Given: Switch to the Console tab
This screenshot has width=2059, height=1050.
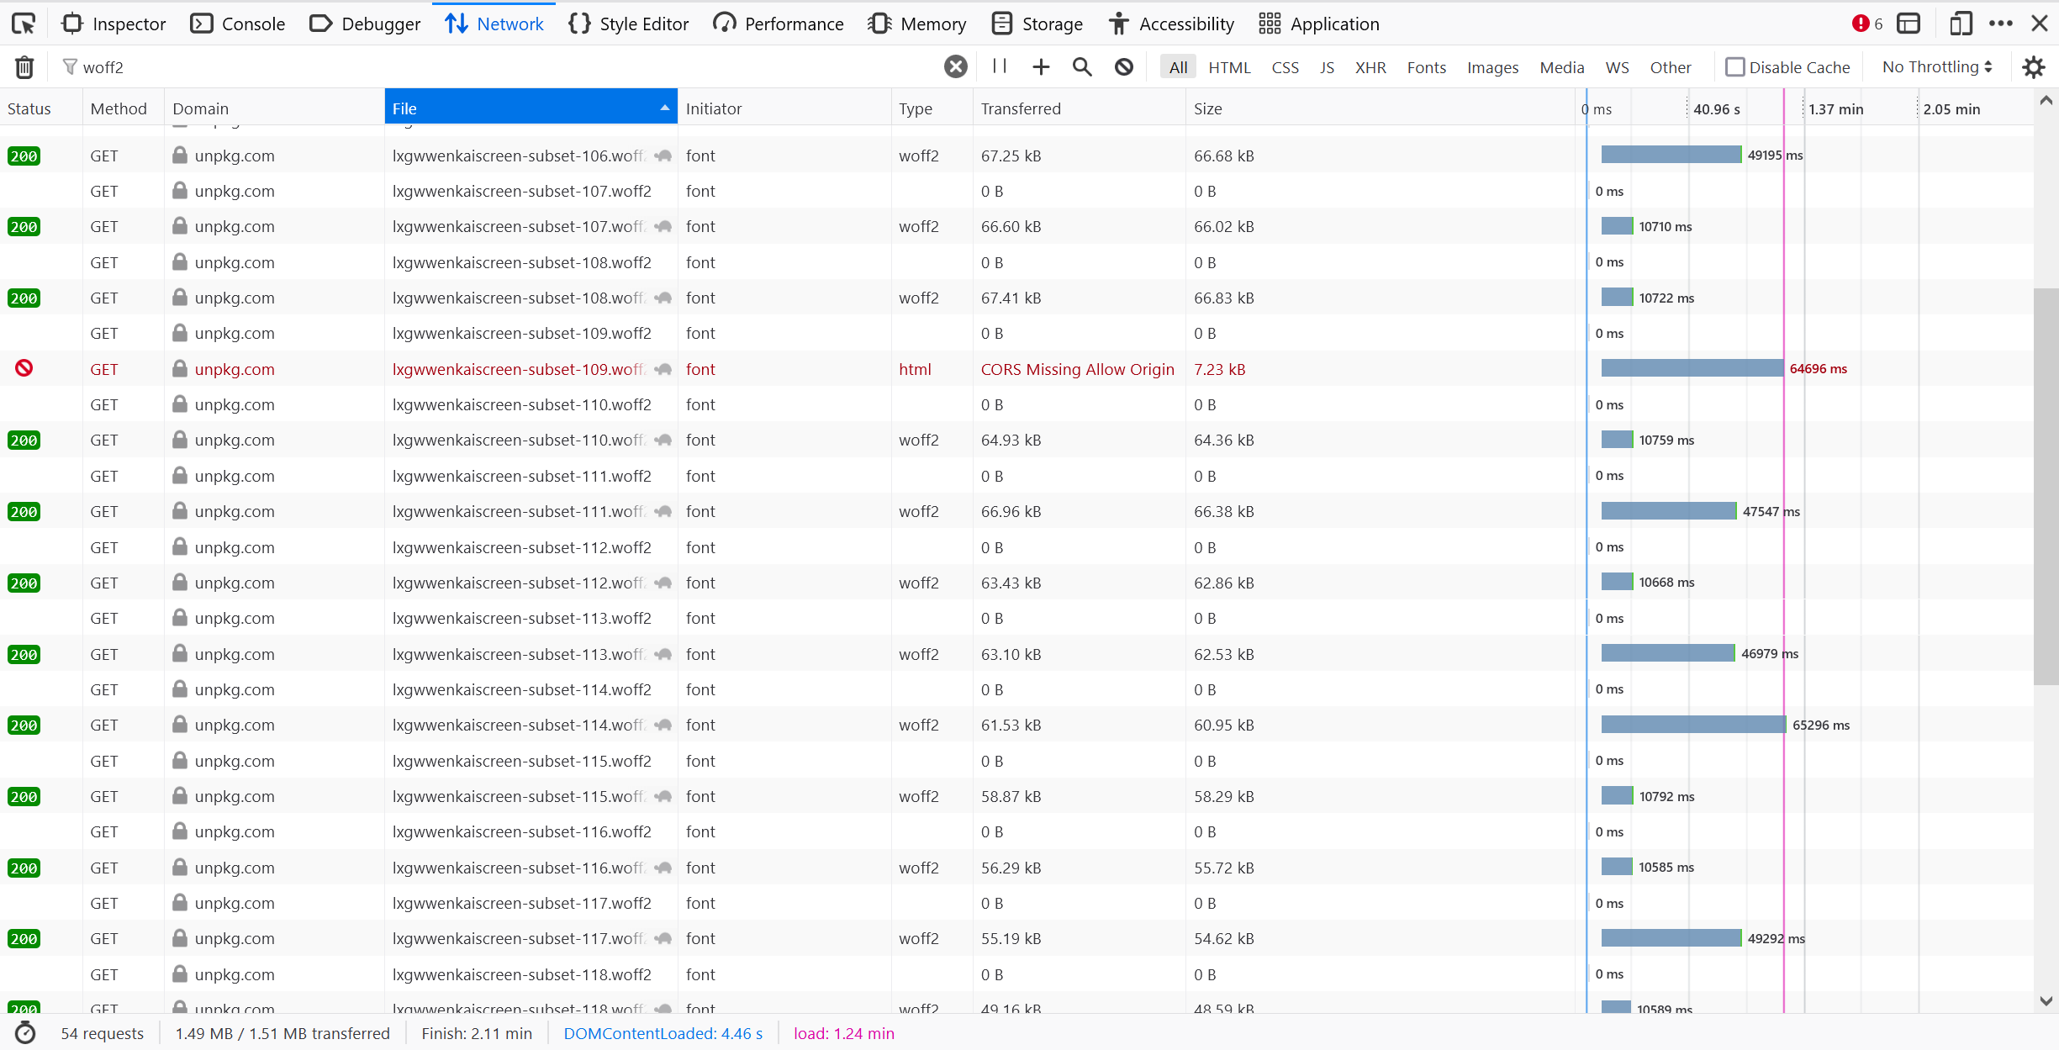Looking at the screenshot, I should click(238, 24).
